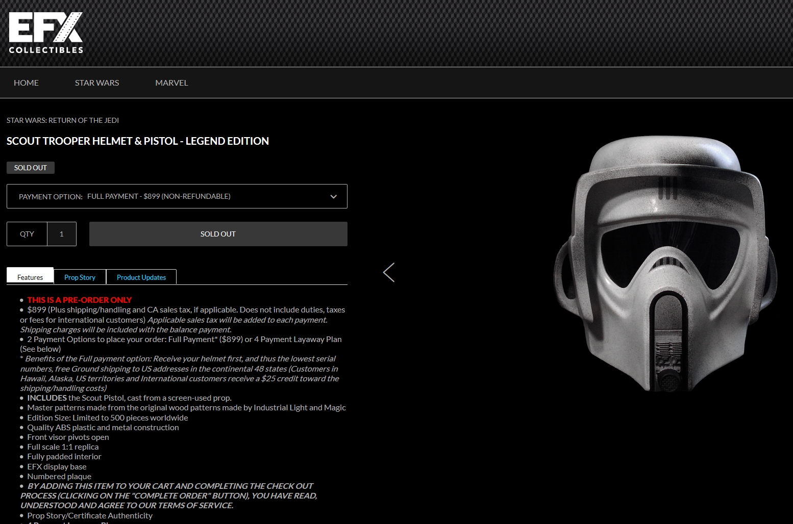
Task: Click the SOLD OUT badge under title
Action: 31,168
